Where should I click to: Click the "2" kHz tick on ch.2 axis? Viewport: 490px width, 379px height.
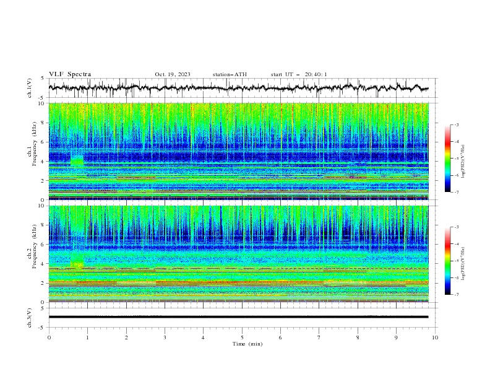coord(43,283)
